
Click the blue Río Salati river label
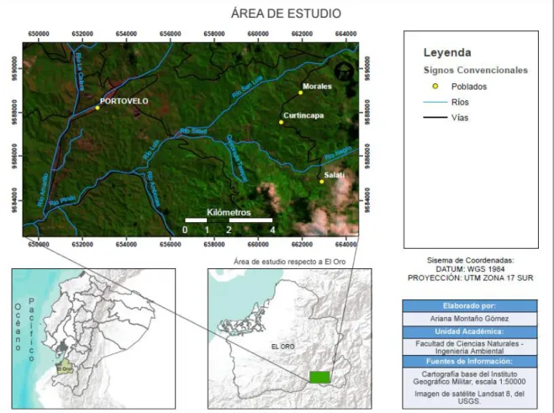point(193,131)
